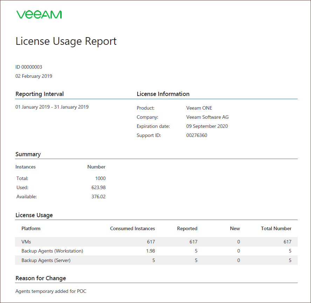The width and height of the screenshot is (311, 303).
Task: Select the total instances value 1000
Action: coord(101,178)
